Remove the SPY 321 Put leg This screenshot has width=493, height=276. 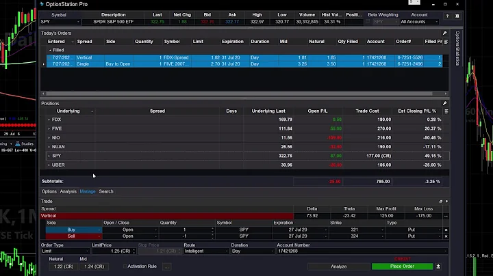pos(446,230)
